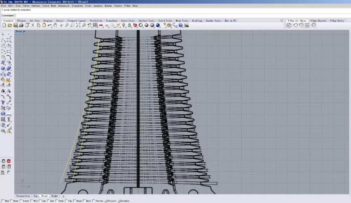Click the Save file icon
The image size is (351, 203).
15,25
